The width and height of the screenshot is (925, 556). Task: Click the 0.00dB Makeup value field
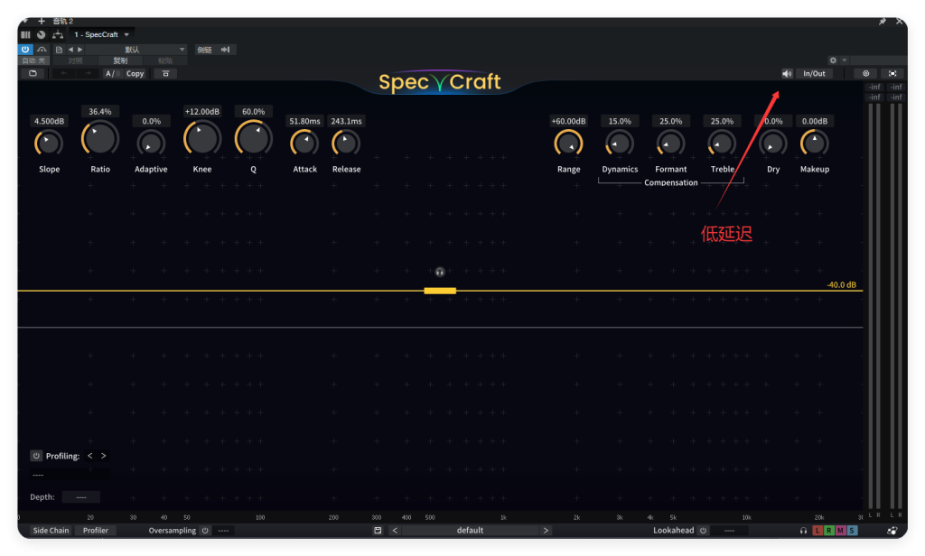(x=815, y=122)
